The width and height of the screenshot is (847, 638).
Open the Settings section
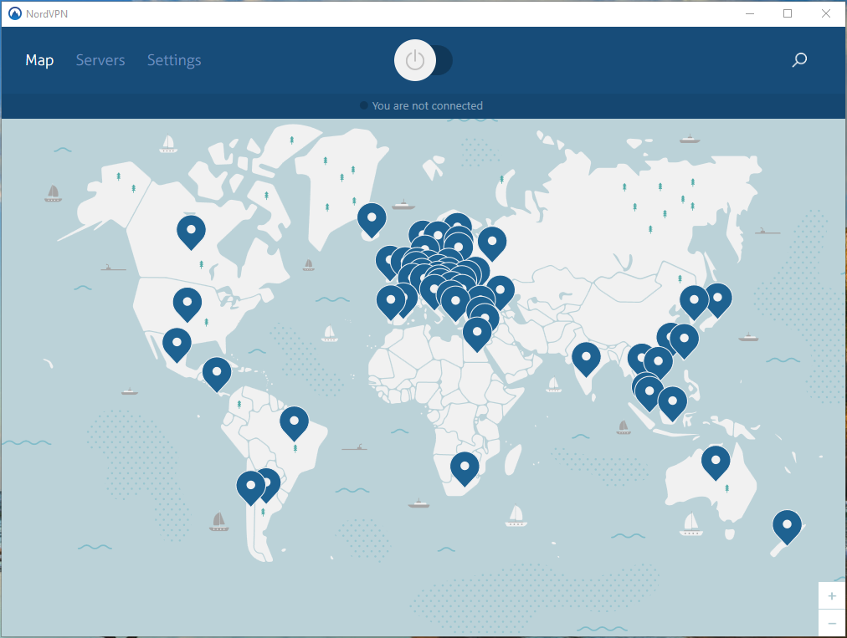pos(174,59)
